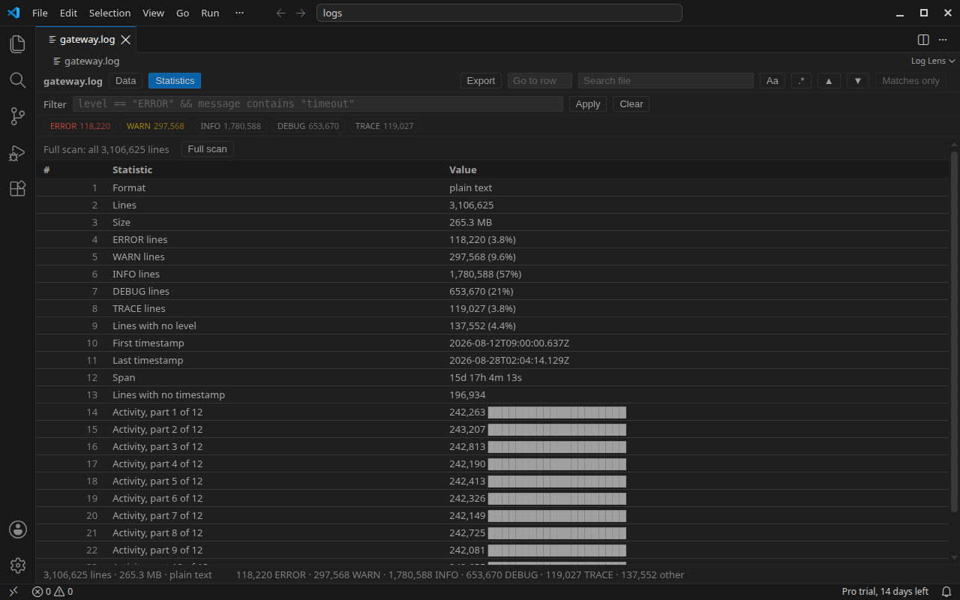Open the File menu
The width and height of the screenshot is (960, 600).
coord(40,13)
